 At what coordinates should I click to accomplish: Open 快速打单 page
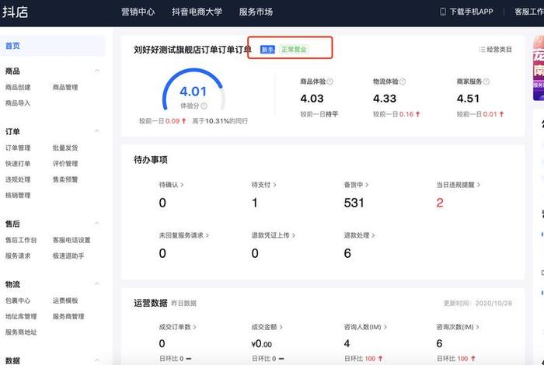coord(18,164)
